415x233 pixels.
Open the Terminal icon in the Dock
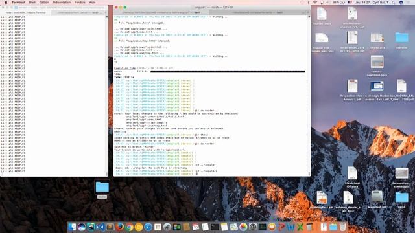coord(215,227)
